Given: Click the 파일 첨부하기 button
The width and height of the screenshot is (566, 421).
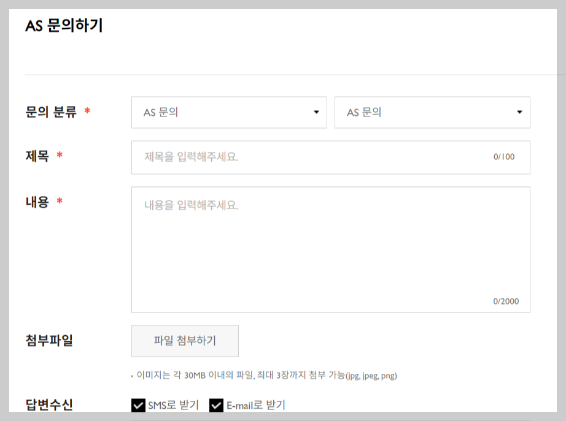Looking at the screenshot, I should point(185,341).
